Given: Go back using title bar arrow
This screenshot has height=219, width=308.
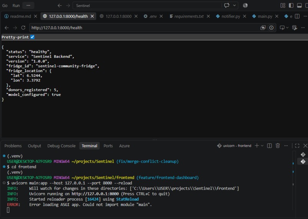Looking at the screenshot, I should 60,5.
